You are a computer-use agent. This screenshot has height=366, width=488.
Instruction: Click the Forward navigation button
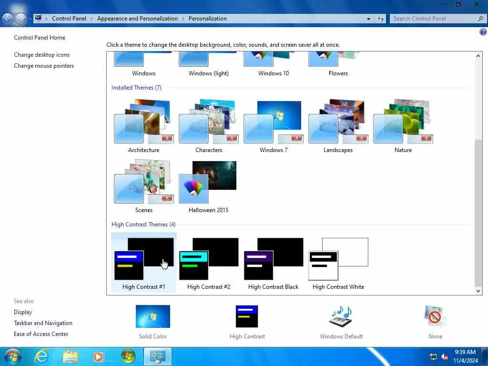tap(20, 19)
